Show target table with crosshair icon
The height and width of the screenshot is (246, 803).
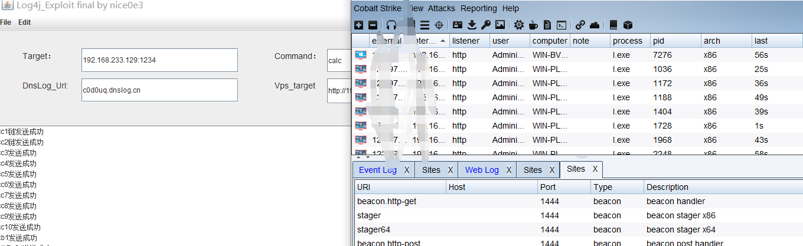(439, 25)
